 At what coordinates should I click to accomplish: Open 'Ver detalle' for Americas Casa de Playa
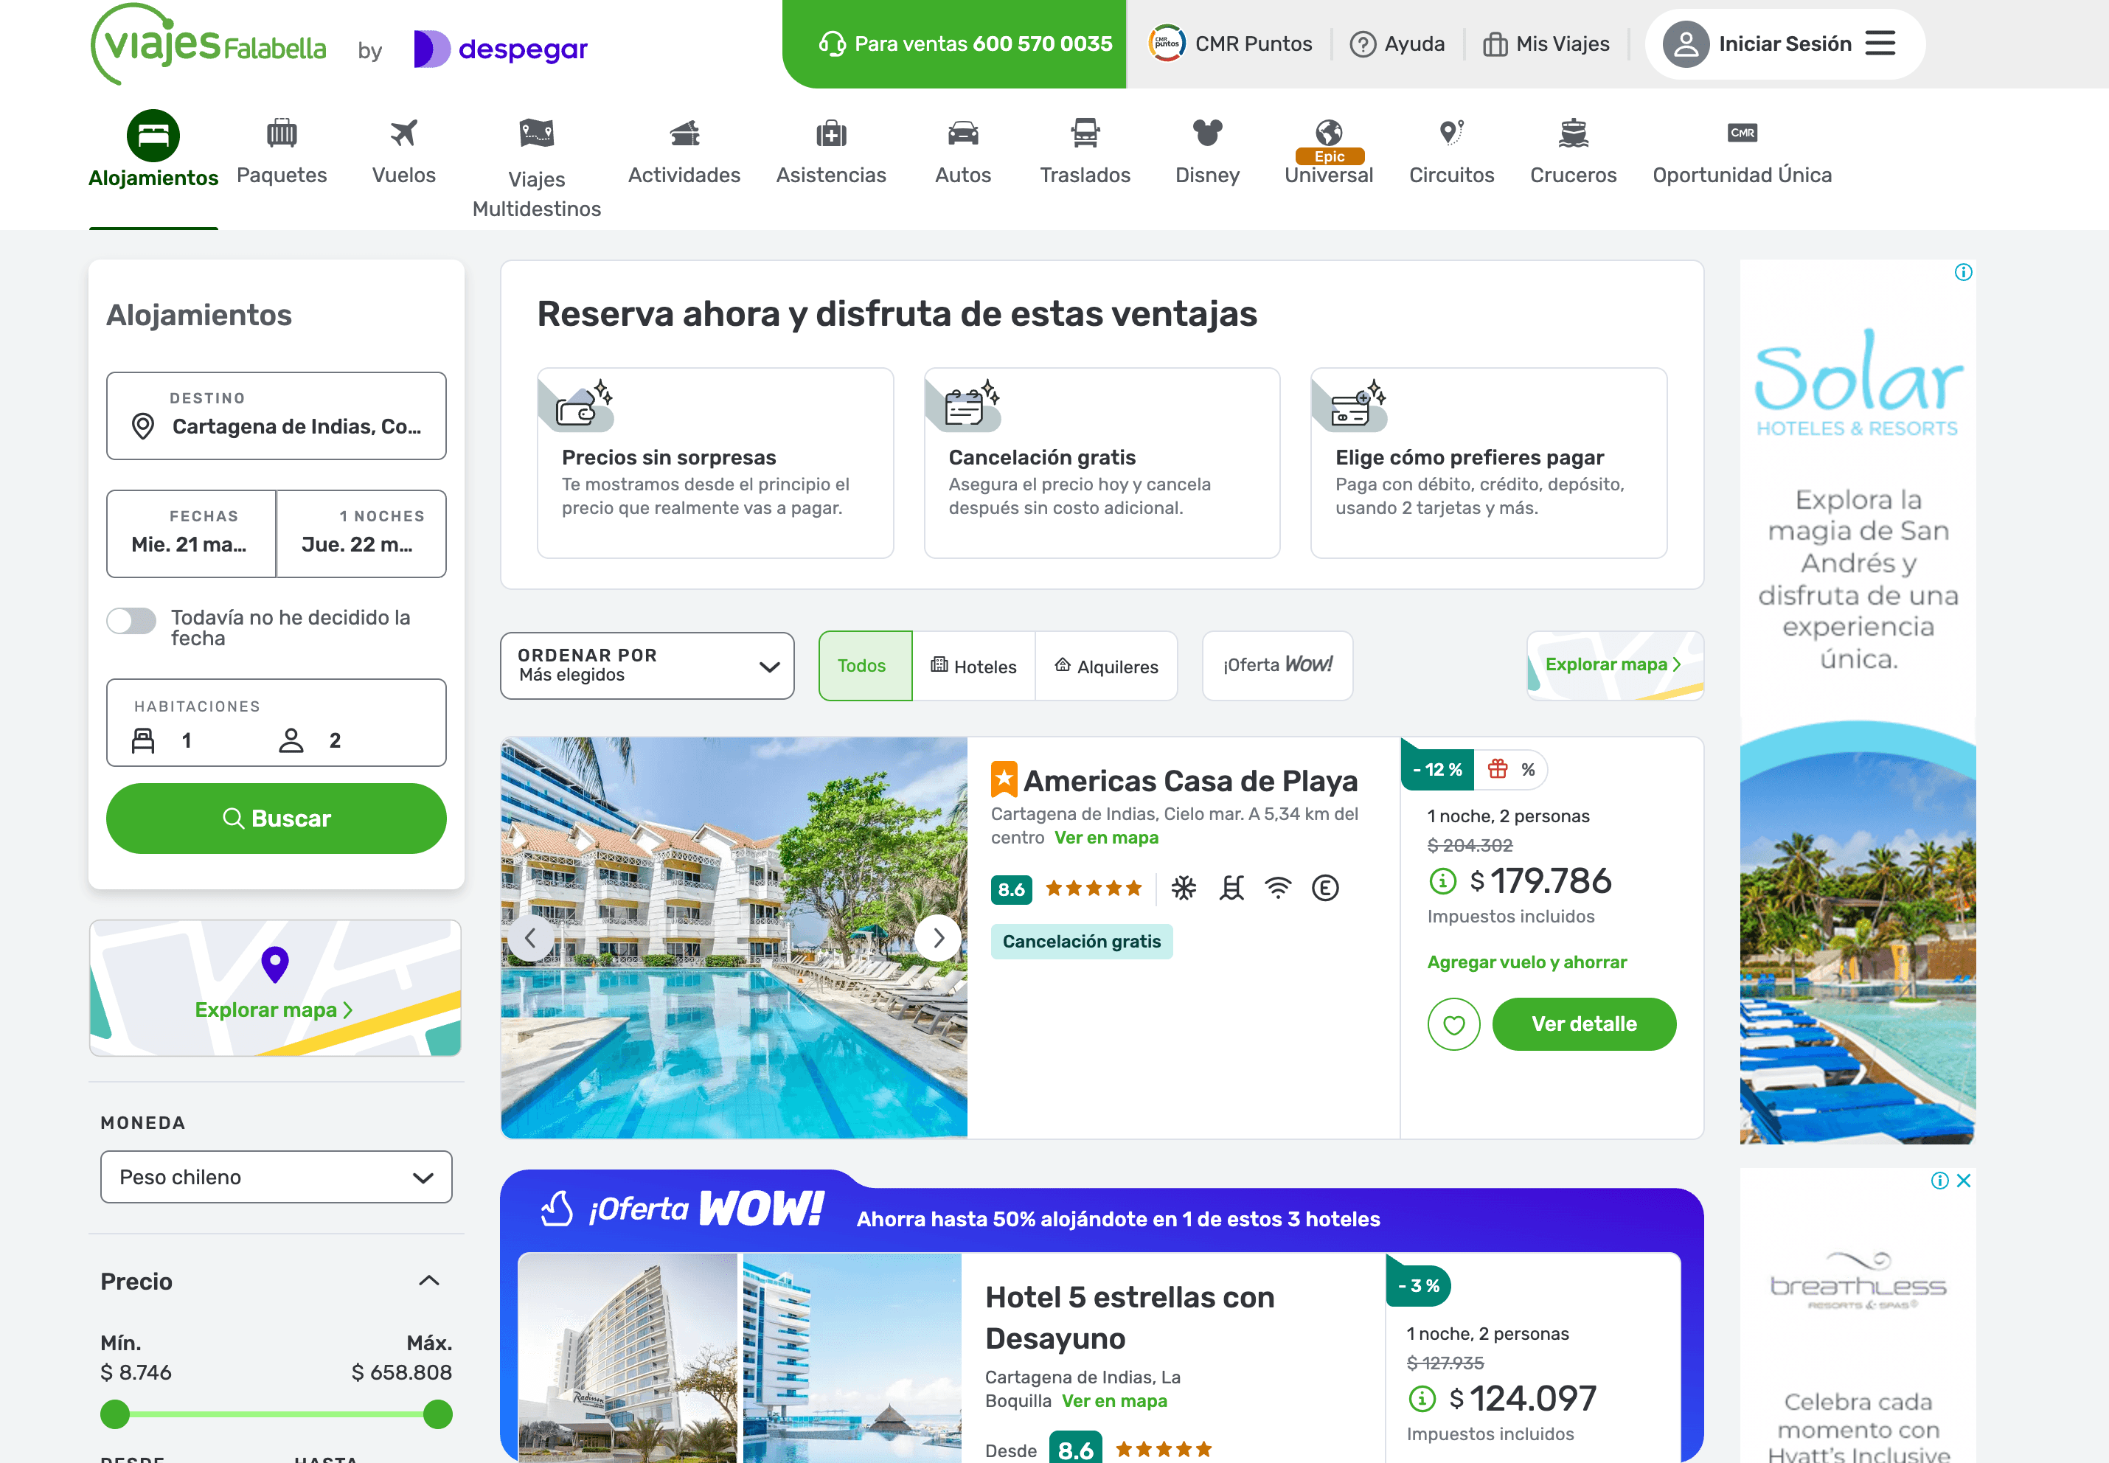point(1584,1024)
